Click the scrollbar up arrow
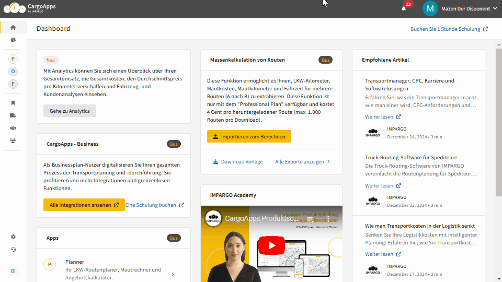Image resolution: width=502 pixels, height=282 pixels. click(x=499, y=44)
